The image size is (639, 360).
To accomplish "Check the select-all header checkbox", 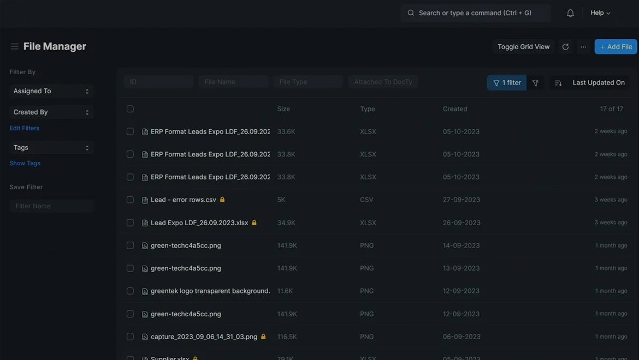I will click(x=130, y=109).
